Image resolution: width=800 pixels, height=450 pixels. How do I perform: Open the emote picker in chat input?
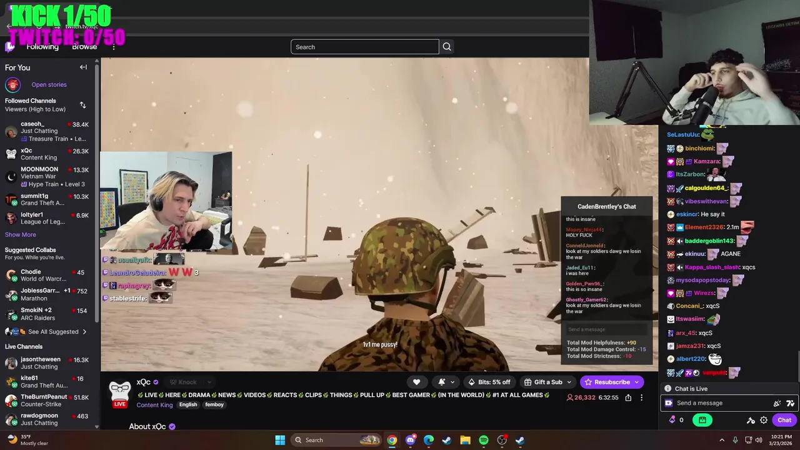tap(791, 403)
